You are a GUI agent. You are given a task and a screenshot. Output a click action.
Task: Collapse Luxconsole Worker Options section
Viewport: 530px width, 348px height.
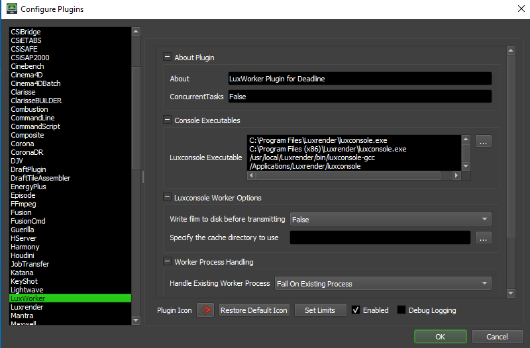(167, 198)
